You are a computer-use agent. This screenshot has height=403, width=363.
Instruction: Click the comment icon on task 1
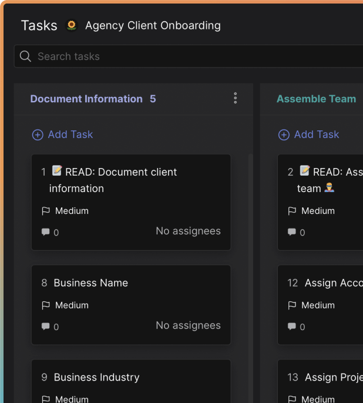[x=45, y=232]
